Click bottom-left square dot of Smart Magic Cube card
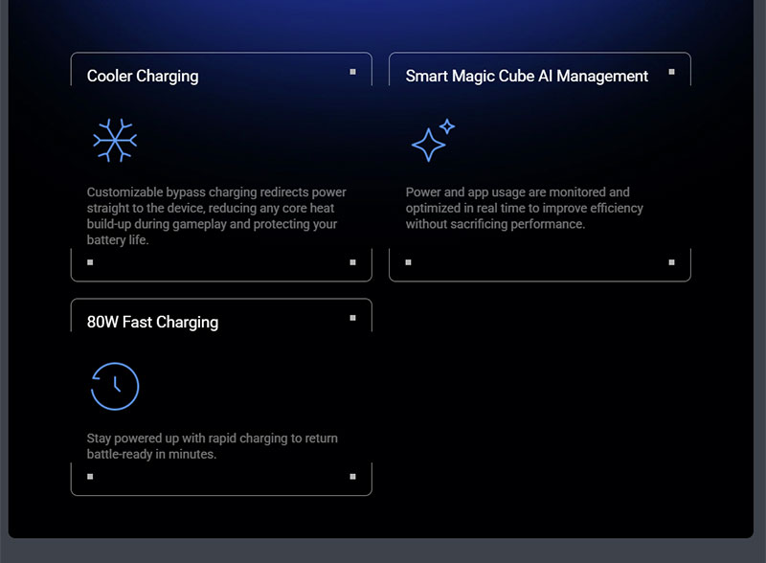This screenshot has height=563, width=766. pos(409,261)
